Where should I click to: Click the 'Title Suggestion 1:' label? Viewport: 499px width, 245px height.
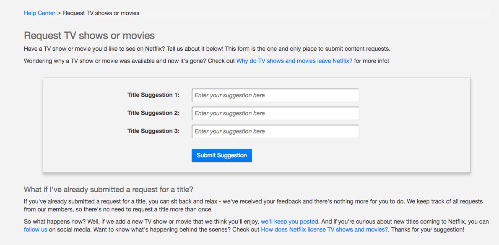coord(153,95)
